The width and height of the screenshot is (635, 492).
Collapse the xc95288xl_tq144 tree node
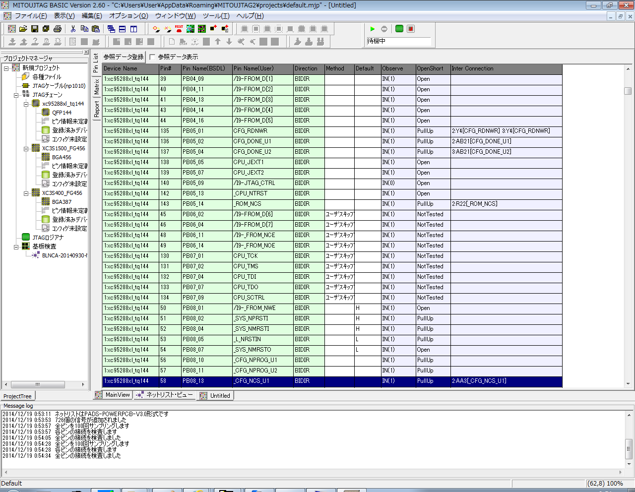(26, 104)
